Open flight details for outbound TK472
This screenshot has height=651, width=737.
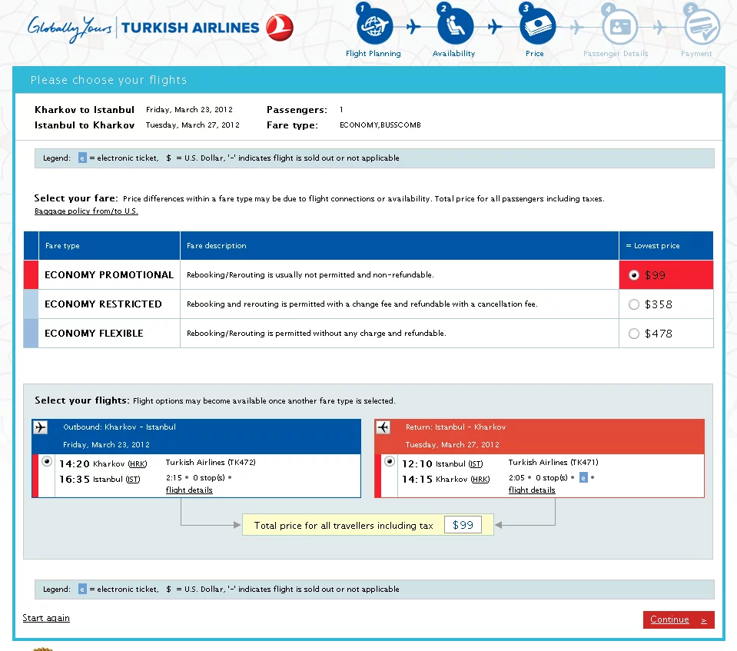tap(189, 490)
